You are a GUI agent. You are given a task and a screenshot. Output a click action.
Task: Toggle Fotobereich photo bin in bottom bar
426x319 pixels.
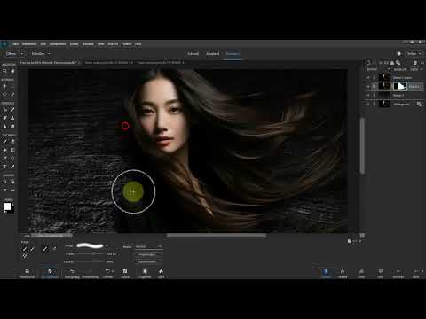(27, 274)
